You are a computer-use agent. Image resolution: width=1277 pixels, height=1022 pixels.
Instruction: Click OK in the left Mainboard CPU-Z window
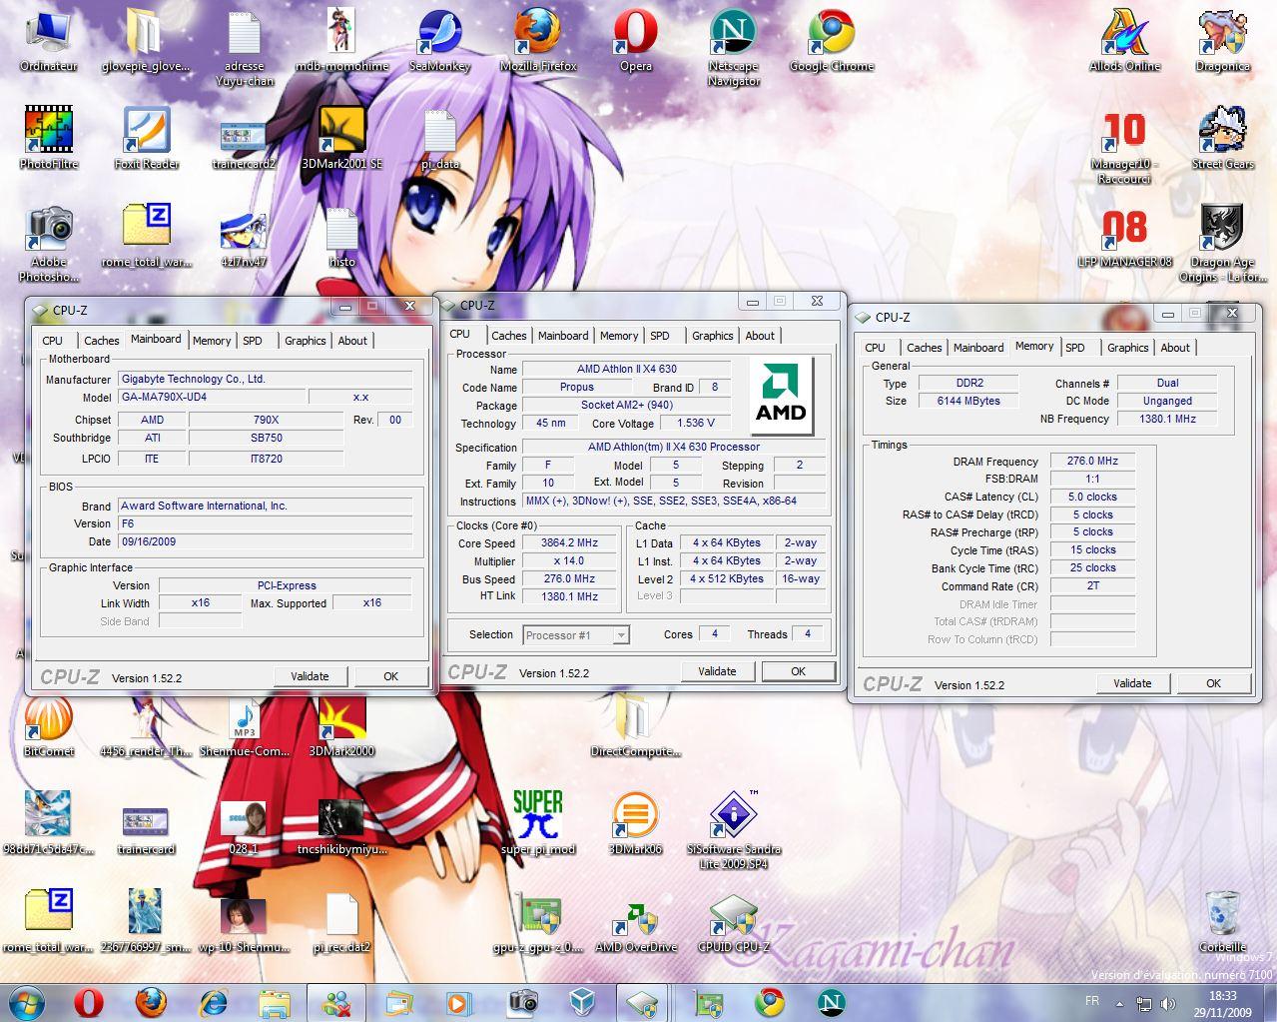(391, 676)
